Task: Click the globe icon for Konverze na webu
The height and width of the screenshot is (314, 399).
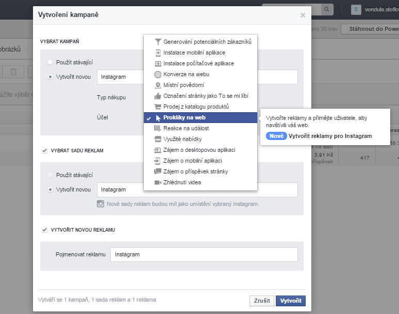Action: tap(158, 74)
